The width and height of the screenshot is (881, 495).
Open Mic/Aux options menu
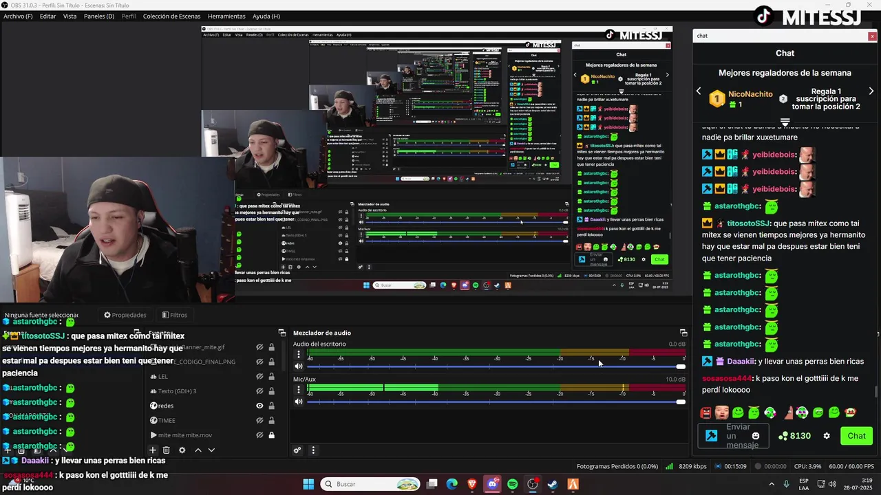[x=298, y=390]
